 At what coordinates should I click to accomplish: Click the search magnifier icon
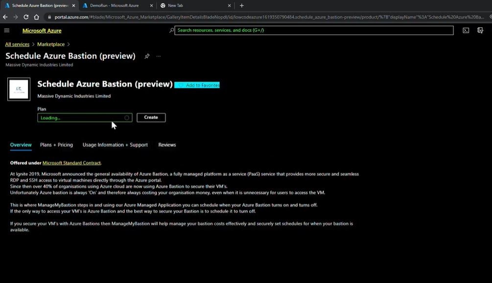click(x=171, y=30)
